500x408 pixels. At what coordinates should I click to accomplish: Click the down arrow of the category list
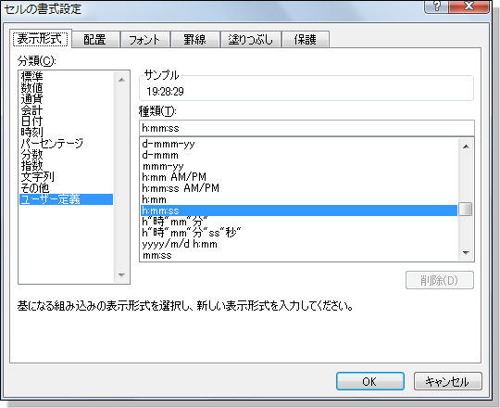pos(121,274)
